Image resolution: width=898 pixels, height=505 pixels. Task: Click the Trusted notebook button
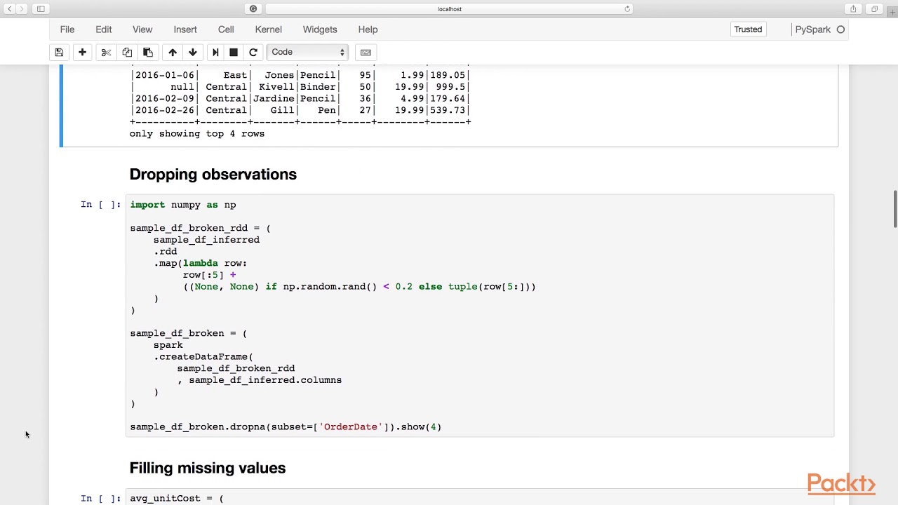(x=748, y=29)
